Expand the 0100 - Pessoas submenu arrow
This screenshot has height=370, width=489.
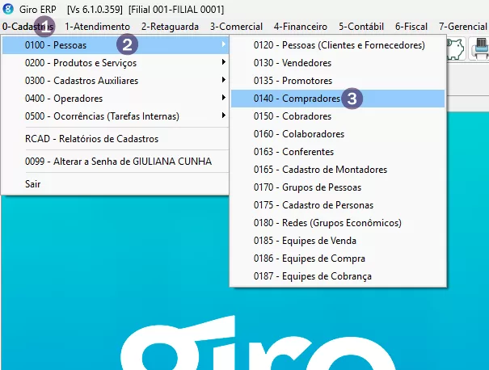[x=223, y=44]
